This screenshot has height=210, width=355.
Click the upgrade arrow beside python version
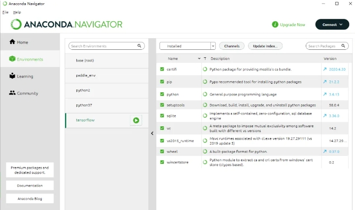pyautogui.click(x=325, y=94)
